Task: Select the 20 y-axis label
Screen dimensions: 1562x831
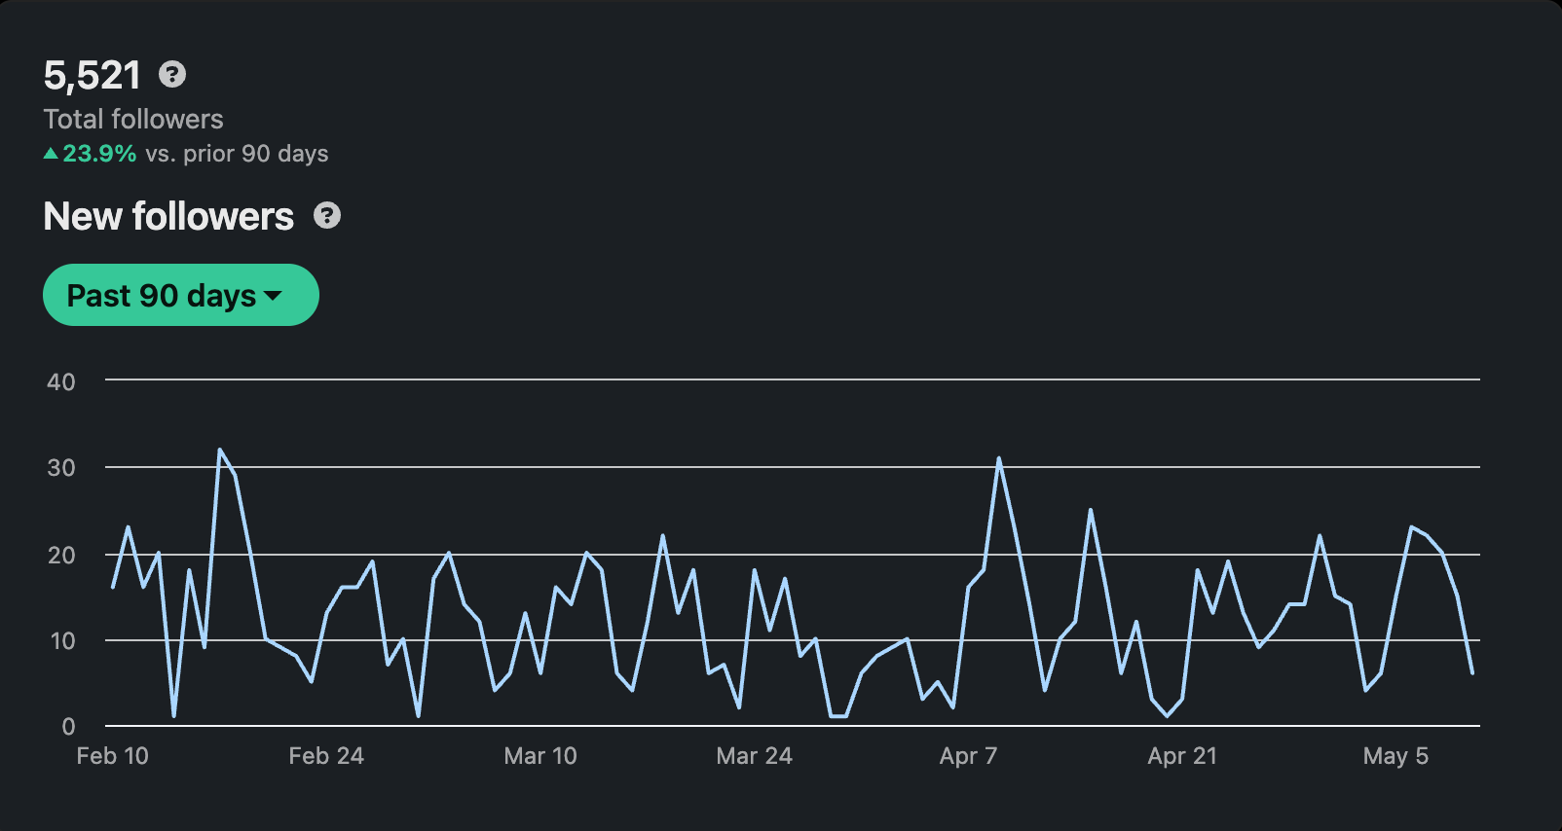Action: click(61, 555)
